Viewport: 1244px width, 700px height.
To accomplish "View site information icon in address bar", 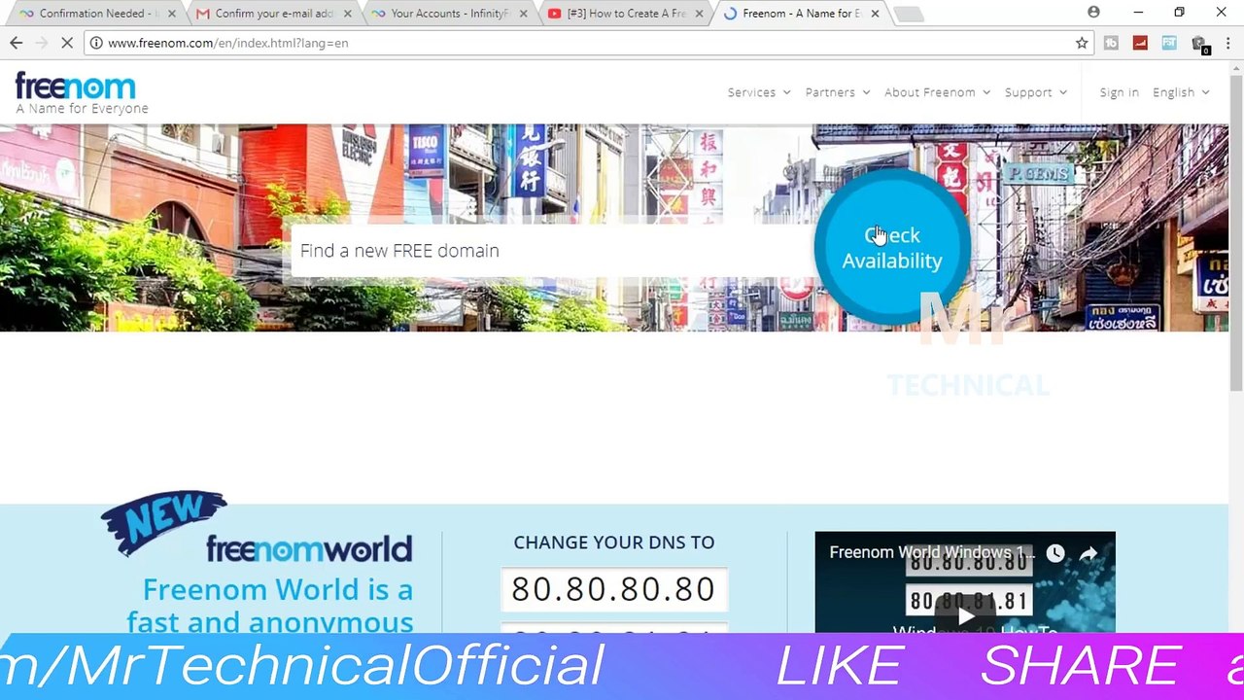I will pyautogui.click(x=96, y=43).
